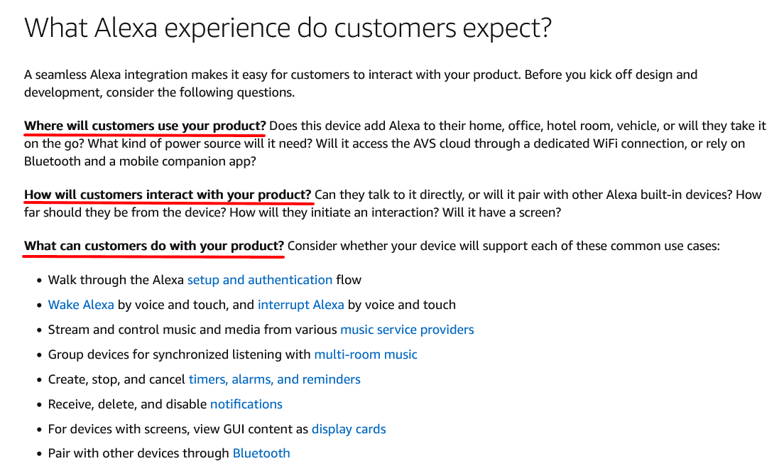
Task: Click the timers, alarms, and reminders link
Action: click(274, 379)
